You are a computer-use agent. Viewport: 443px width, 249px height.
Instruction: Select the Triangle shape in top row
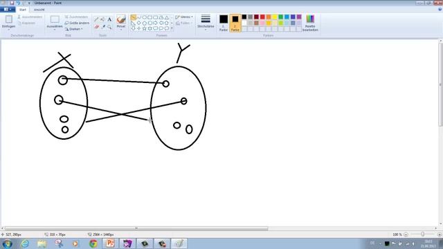coord(167,17)
